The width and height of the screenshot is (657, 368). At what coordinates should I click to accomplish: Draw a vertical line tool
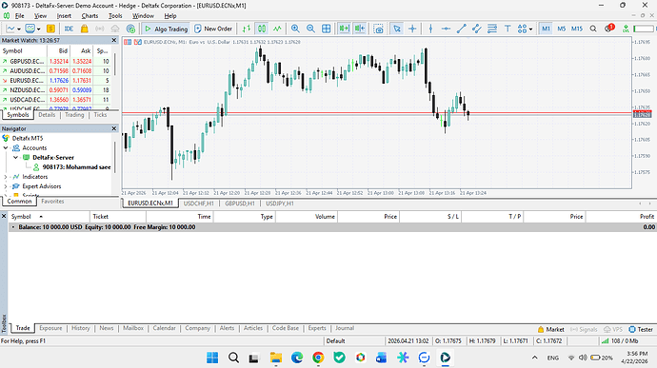(430, 29)
